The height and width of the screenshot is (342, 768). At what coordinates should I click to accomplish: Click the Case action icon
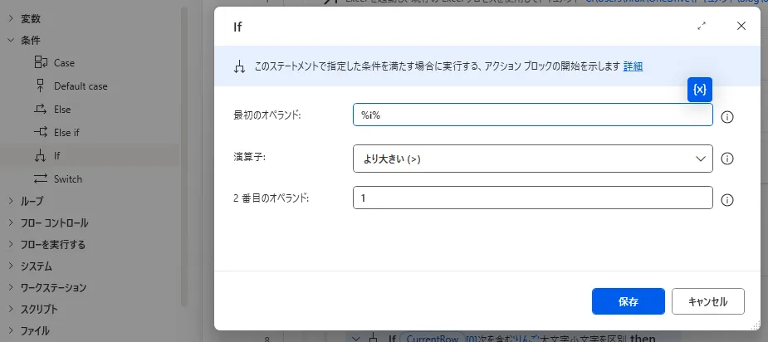pos(41,62)
